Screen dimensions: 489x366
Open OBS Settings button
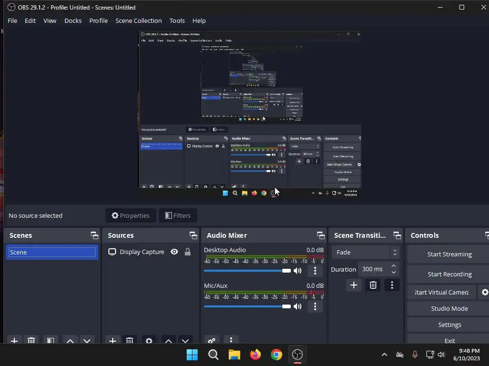click(449, 325)
